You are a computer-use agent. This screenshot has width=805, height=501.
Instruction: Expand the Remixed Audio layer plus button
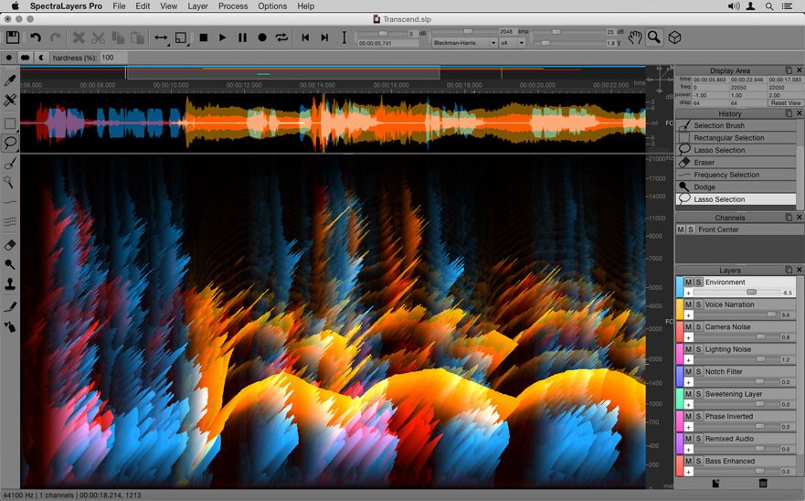688,449
